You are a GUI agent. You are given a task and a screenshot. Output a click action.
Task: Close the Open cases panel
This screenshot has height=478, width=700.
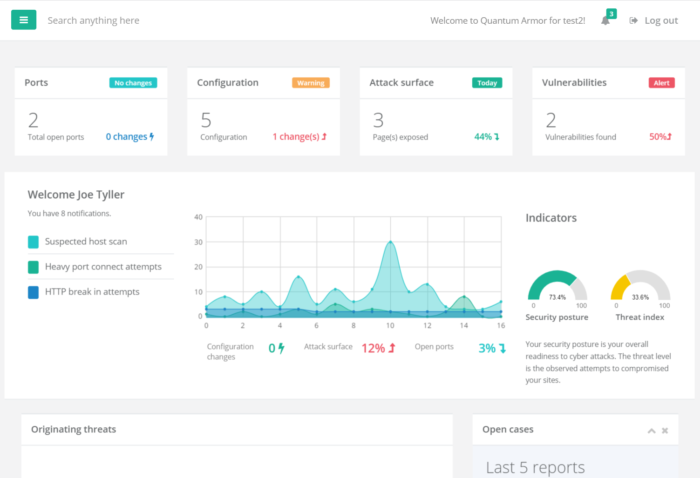(665, 431)
